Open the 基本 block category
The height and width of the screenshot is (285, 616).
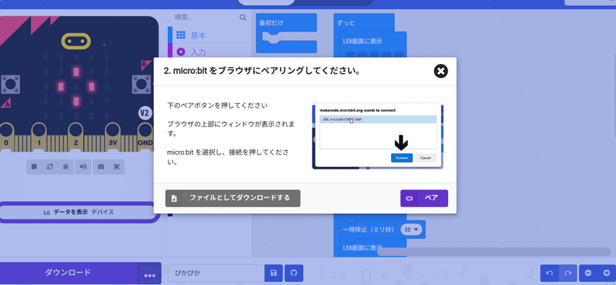[x=209, y=35]
